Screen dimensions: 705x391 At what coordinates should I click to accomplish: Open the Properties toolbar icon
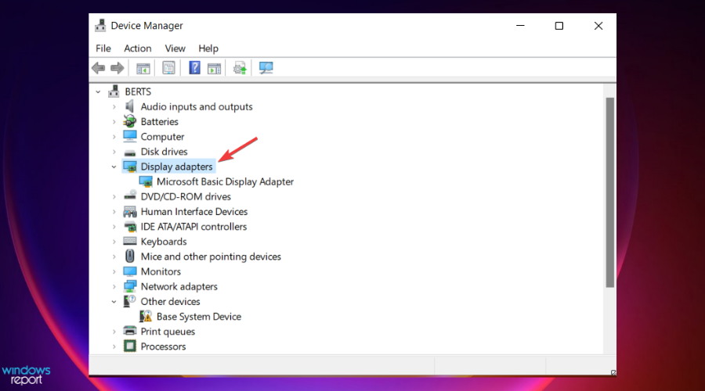pos(168,68)
